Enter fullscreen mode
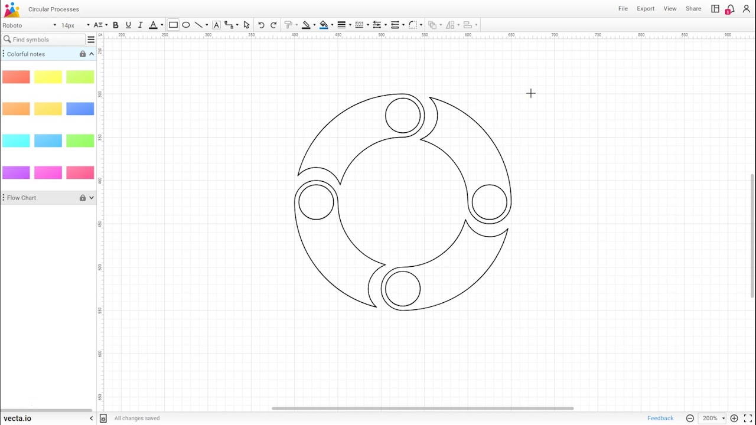This screenshot has width=756, height=425. pyautogui.click(x=748, y=418)
